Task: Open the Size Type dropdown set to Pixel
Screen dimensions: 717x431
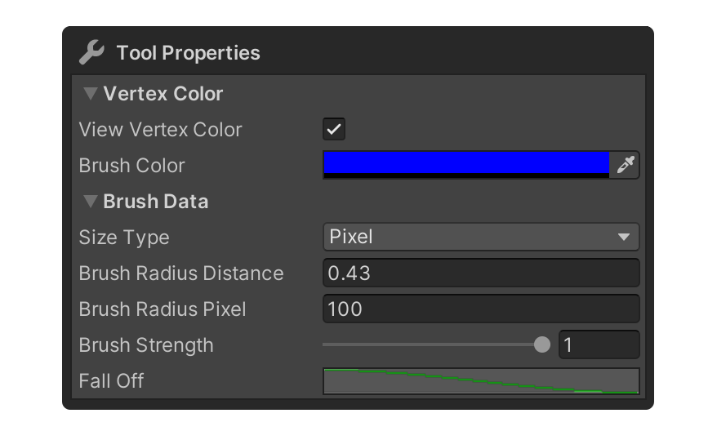Action: point(481,237)
